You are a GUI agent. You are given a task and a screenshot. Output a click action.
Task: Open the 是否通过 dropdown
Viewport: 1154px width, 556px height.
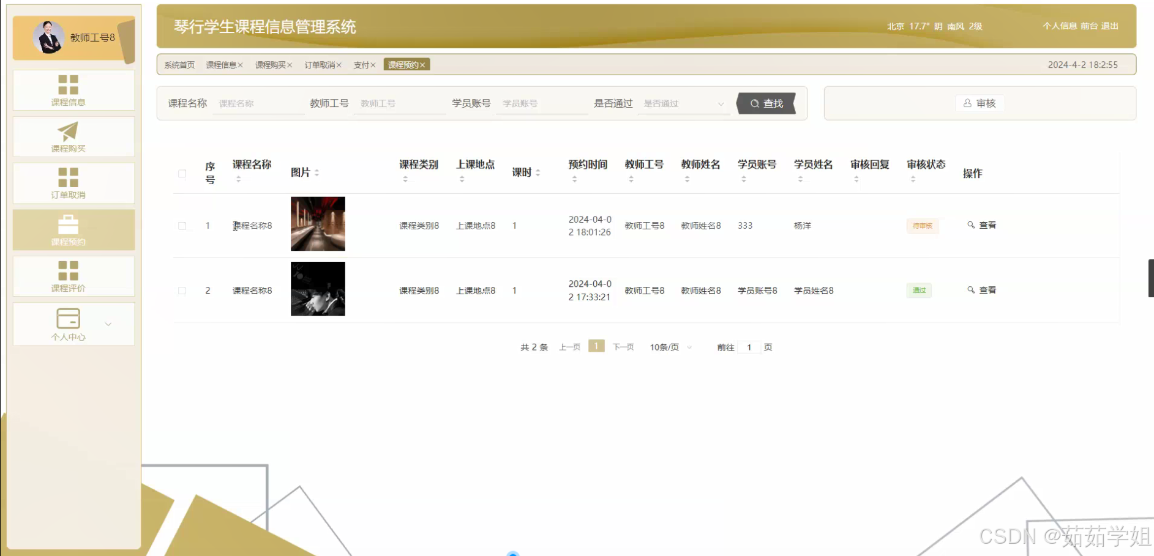(x=684, y=103)
